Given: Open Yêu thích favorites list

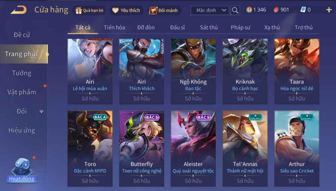Looking at the screenshot, I should (126, 10).
